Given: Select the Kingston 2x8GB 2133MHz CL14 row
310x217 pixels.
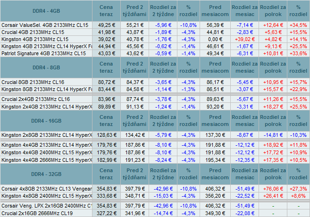Looking at the screenshot, I should pyautogui.click(x=47, y=135).
